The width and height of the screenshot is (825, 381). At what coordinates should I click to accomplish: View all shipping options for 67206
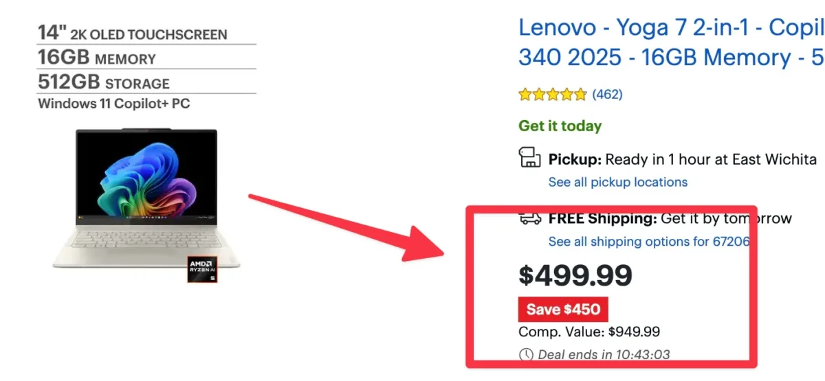coord(648,242)
